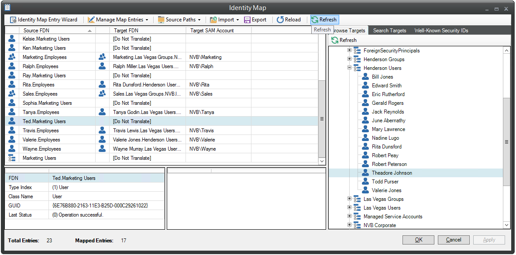
Task: Click the Refresh button in the main toolbar
Action: click(324, 20)
